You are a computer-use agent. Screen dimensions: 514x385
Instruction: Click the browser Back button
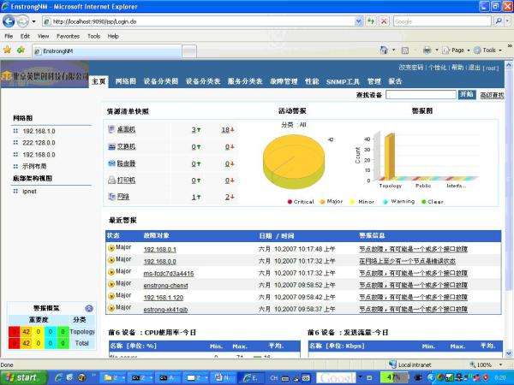tap(9, 21)
